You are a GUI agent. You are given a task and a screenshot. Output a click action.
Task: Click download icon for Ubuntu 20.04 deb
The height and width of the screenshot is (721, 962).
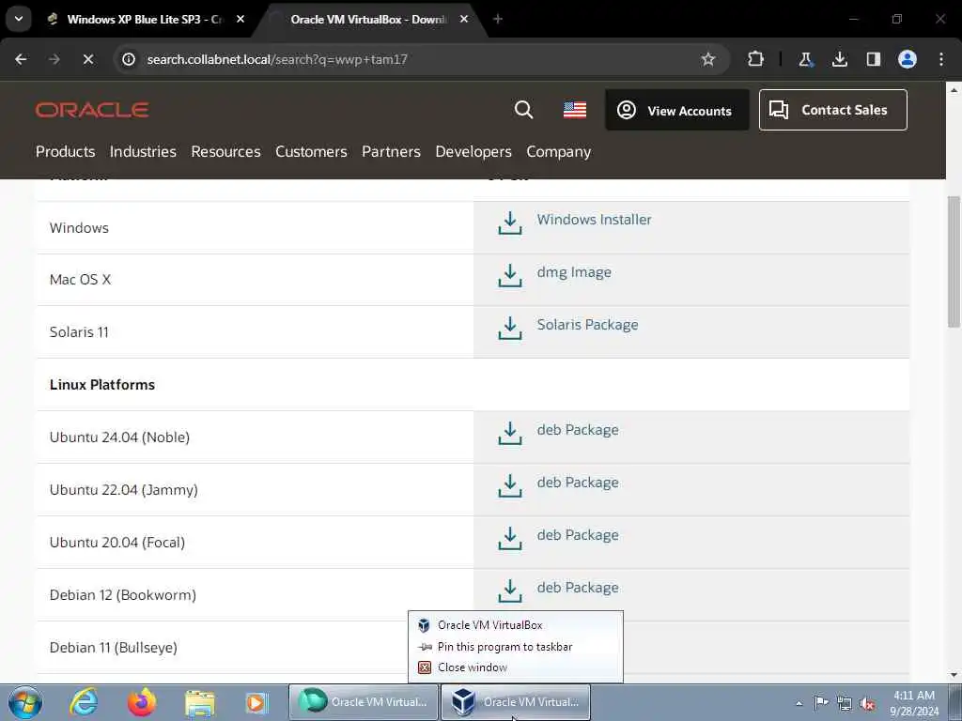(x=510, y=538)
